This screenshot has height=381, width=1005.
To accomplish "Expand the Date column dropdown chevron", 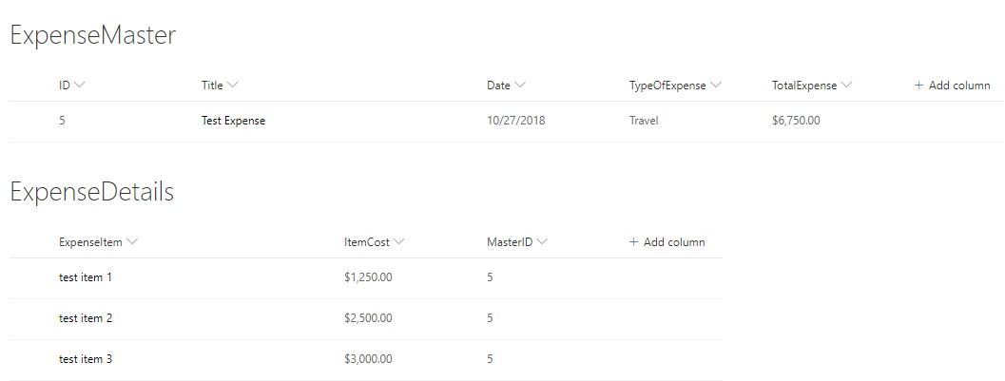I will [x=521, y=86].
